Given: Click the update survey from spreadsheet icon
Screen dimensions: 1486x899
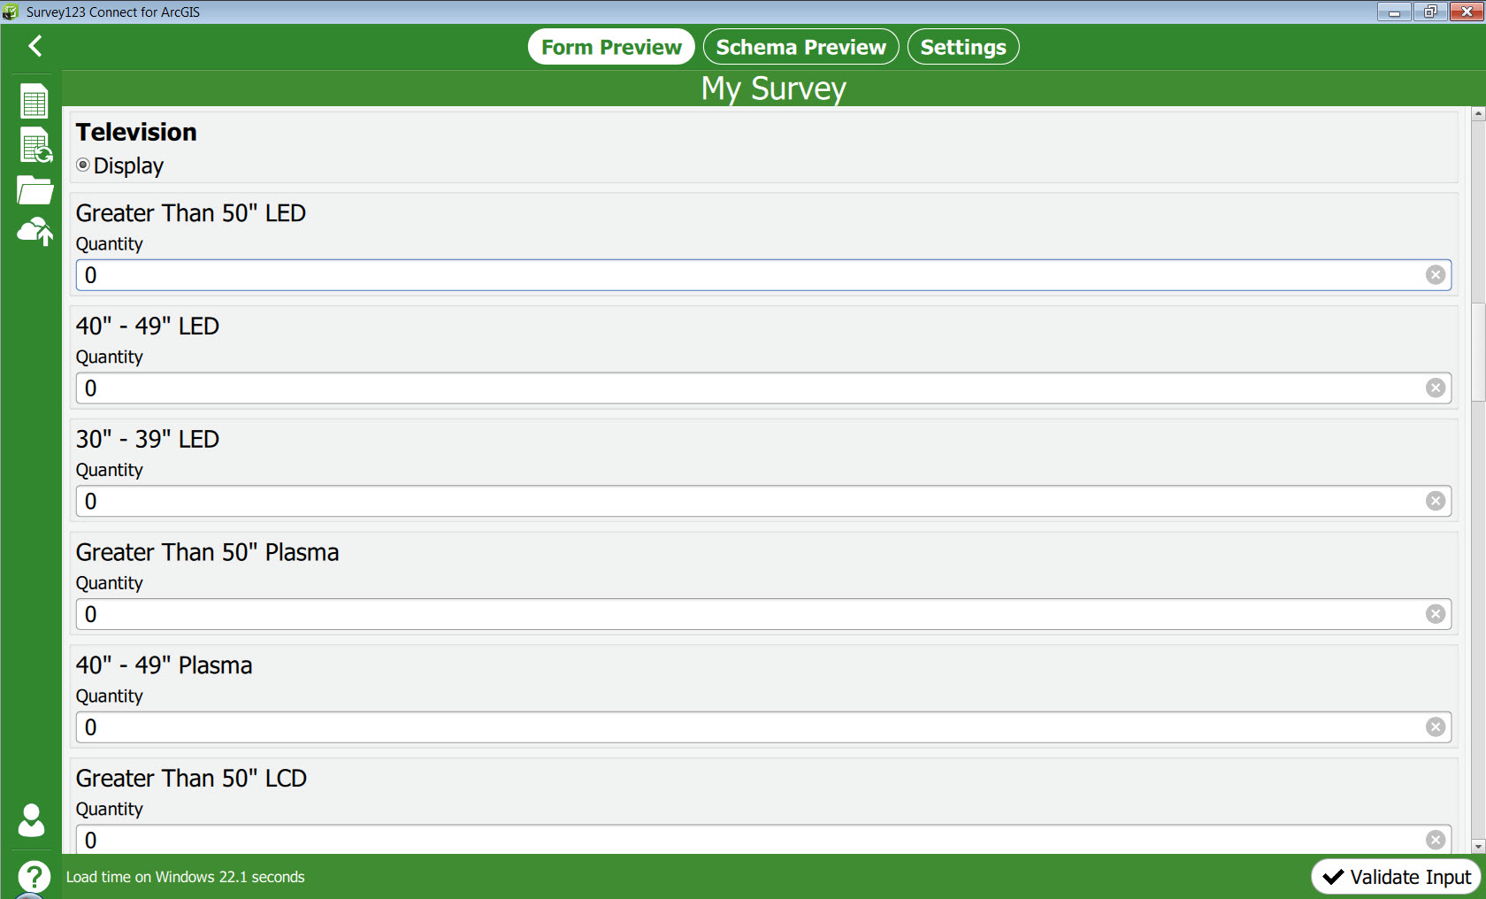Looking at the screenshot, I should 35,145.
